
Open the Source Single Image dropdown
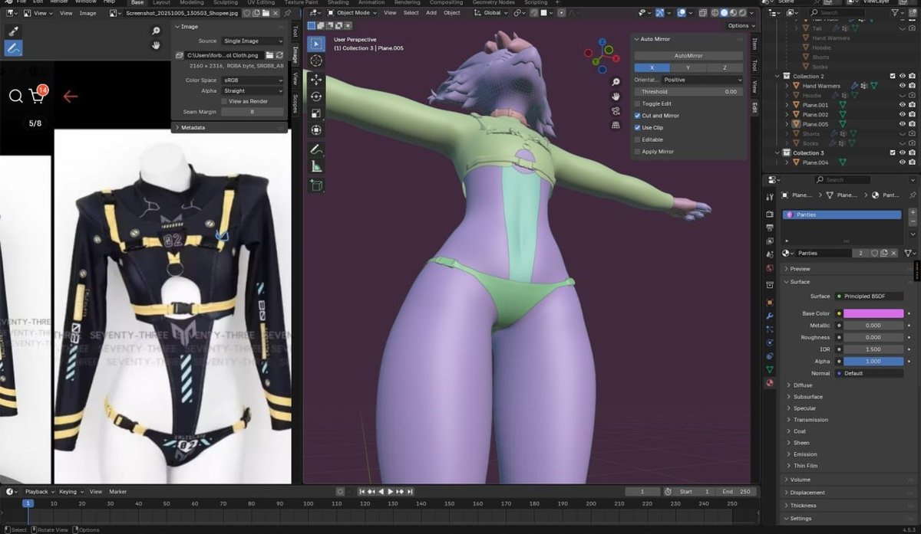[x=253, y=41]
